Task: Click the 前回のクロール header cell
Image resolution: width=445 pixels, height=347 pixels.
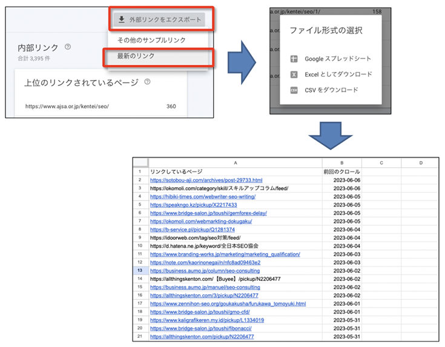Action: click(341, 171)
